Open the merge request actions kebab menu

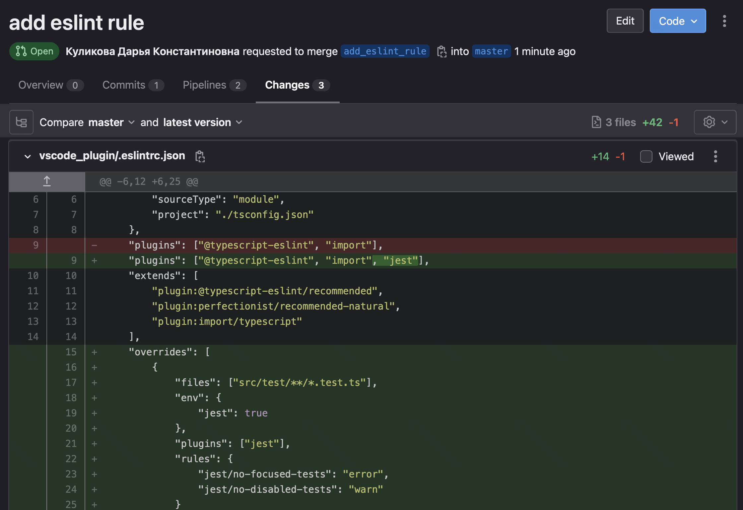click(x=724, y=21)
